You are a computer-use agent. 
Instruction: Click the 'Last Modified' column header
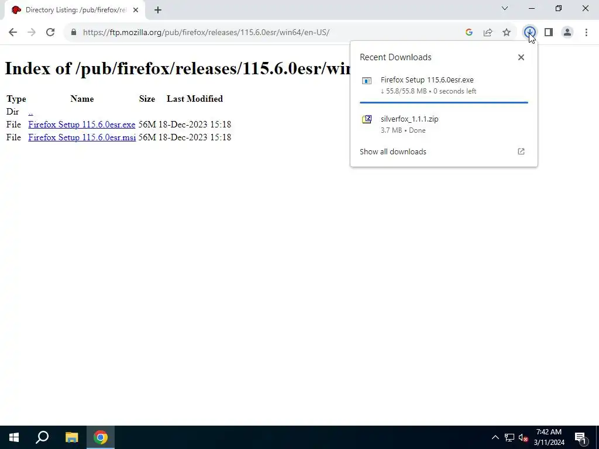pos(194,99)
